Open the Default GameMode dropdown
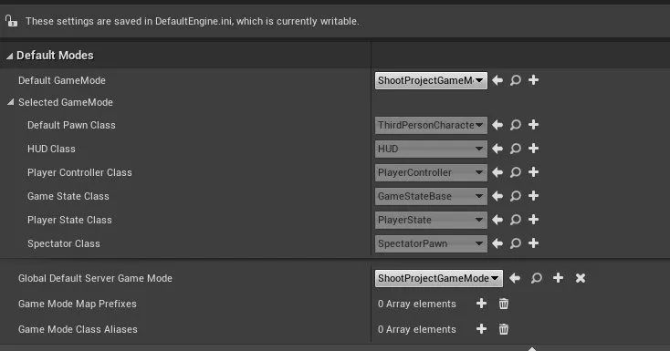This screenshot has height=351, width=670. pos(431,80)
